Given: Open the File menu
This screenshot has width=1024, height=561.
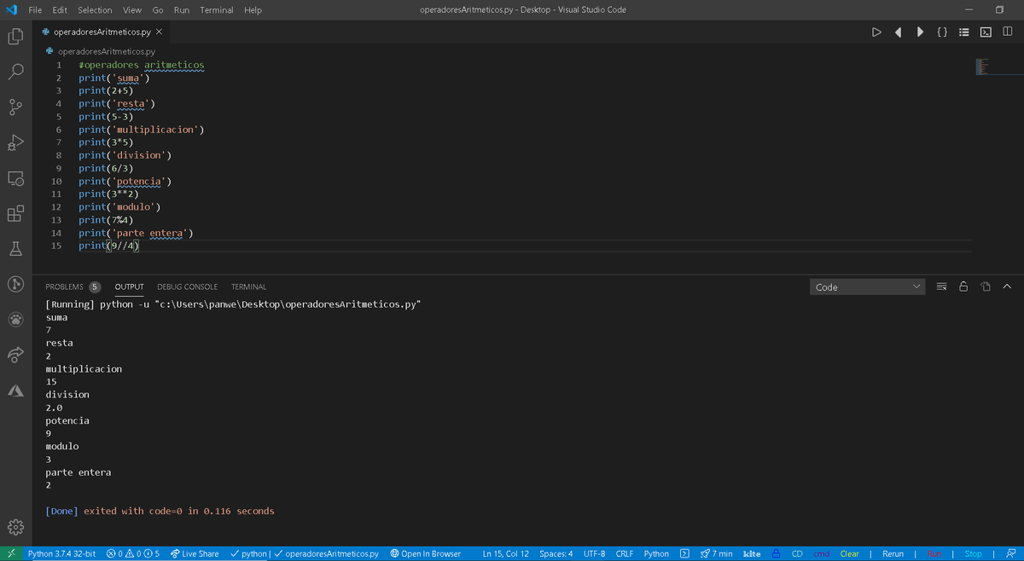Looking at the screenshot, I should tap(36, 9).
